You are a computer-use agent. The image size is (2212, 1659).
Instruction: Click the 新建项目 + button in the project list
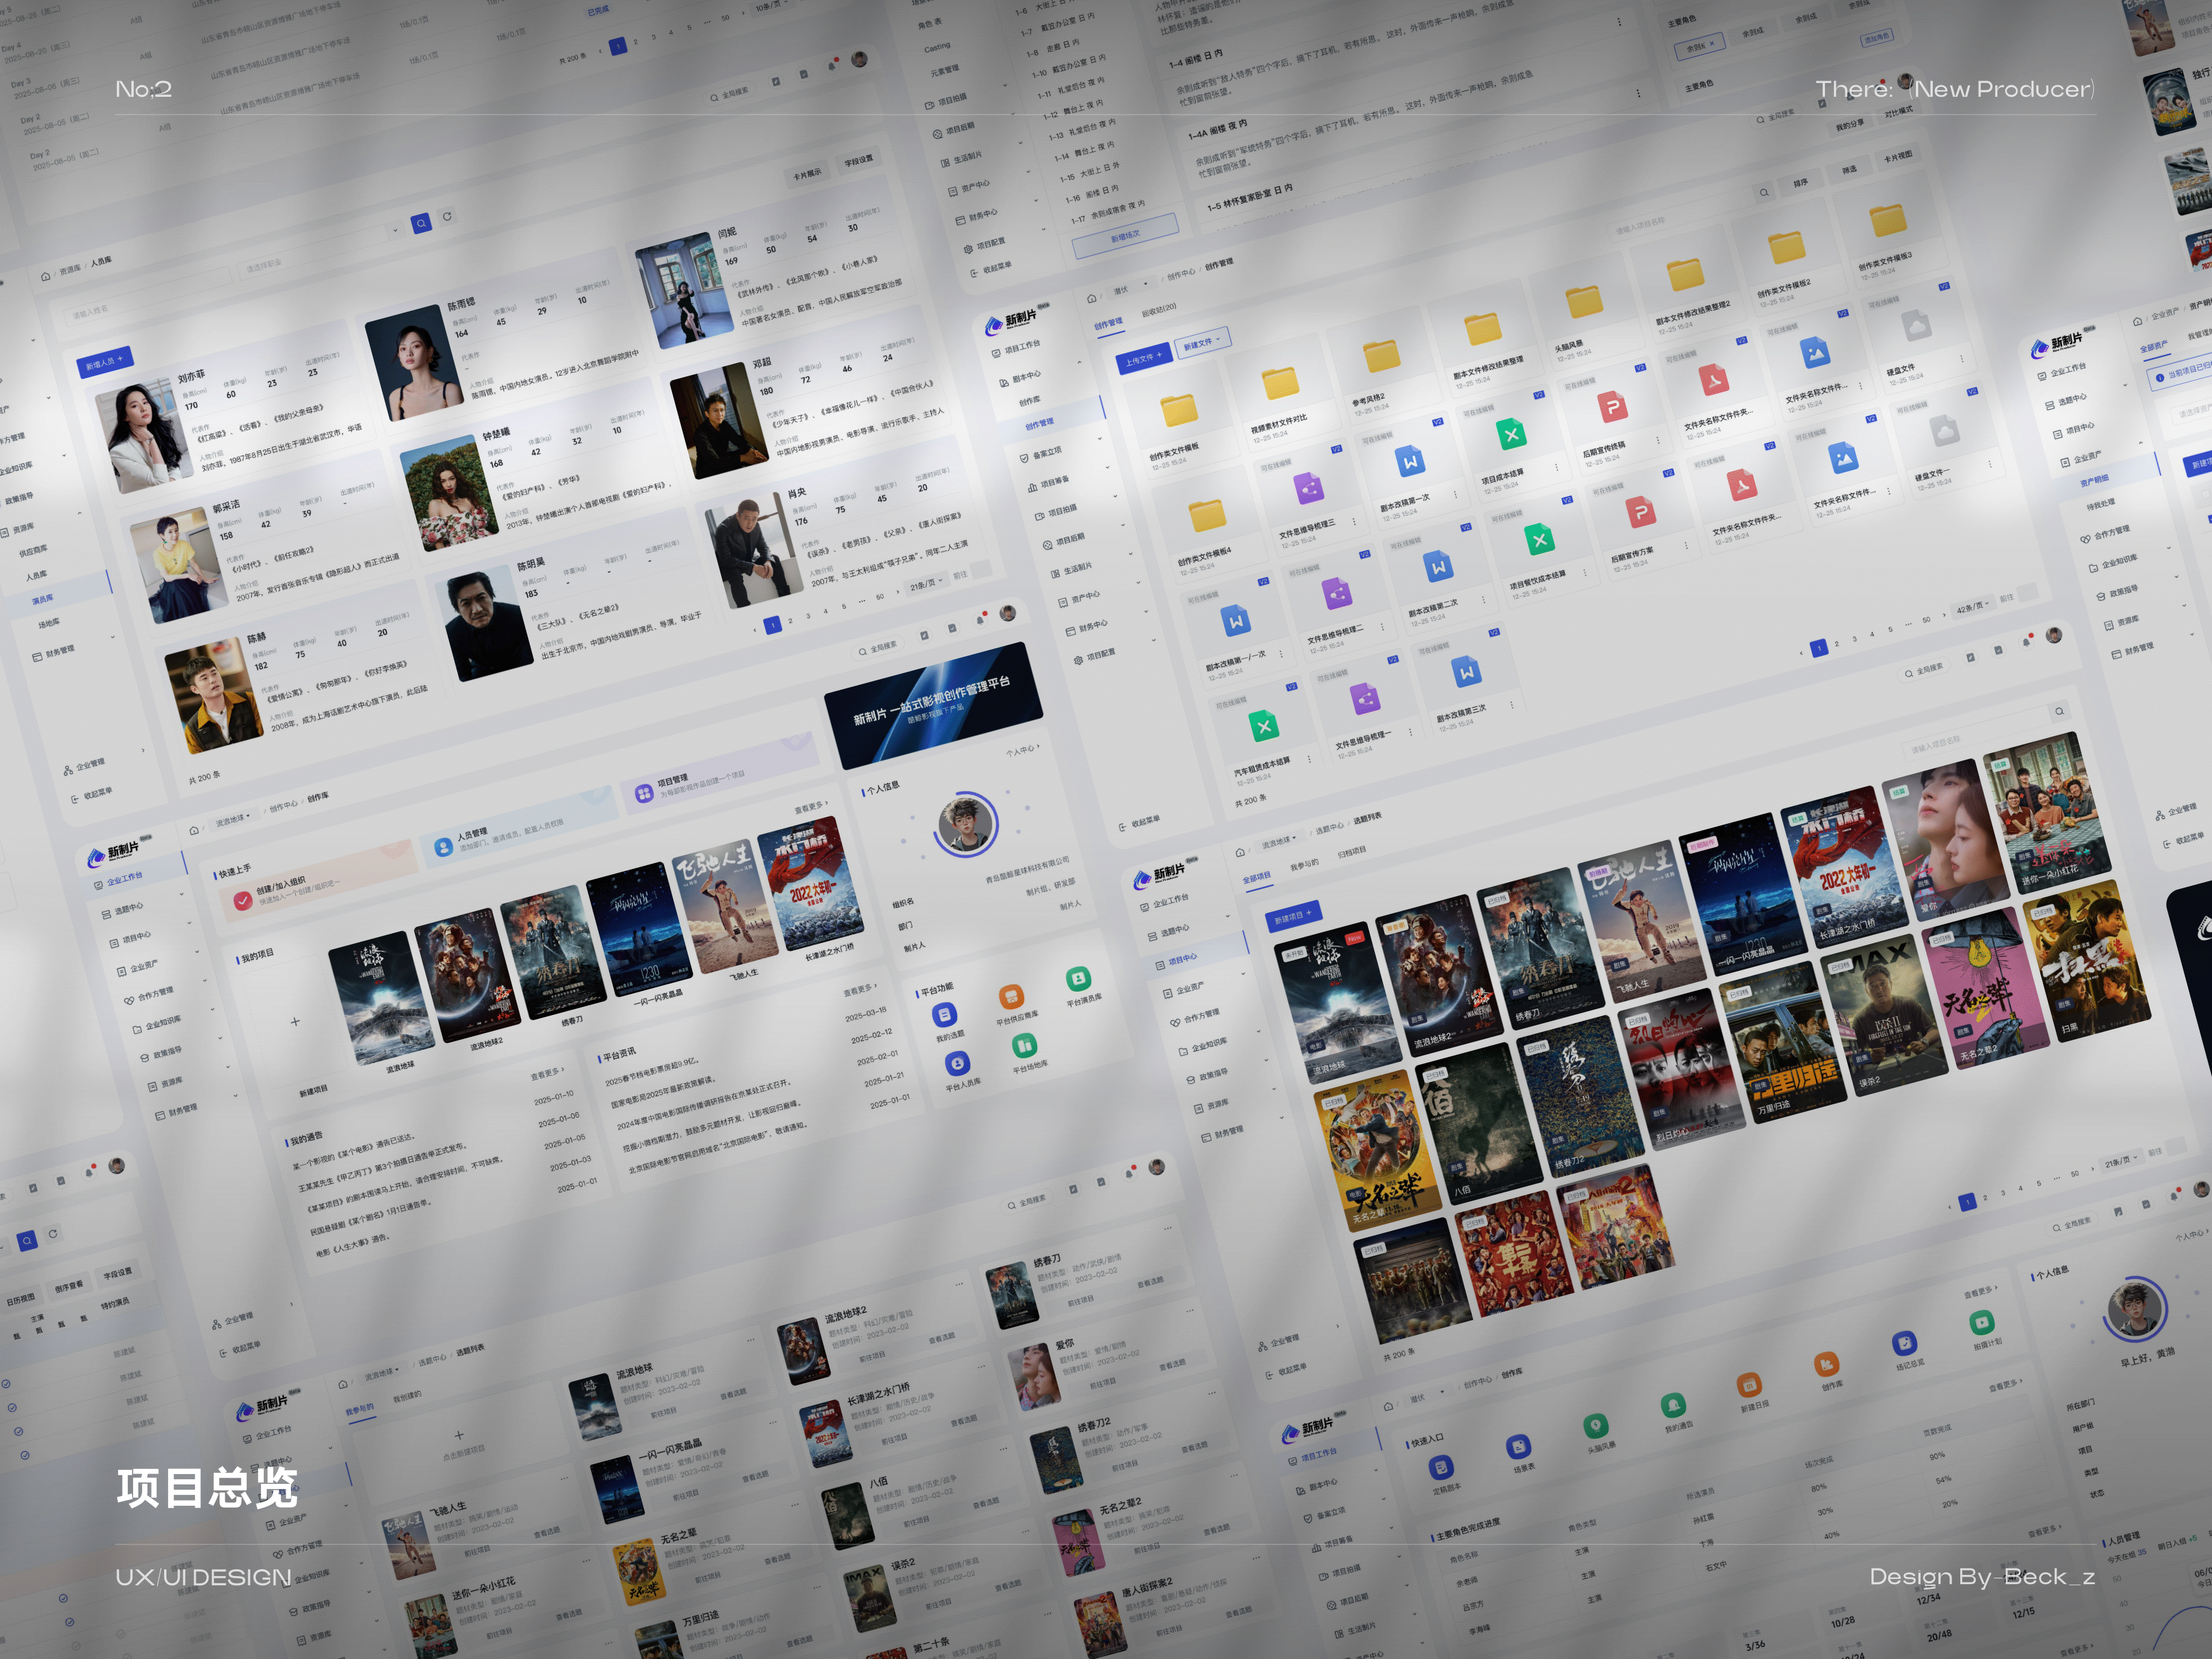pos(1293,916)
